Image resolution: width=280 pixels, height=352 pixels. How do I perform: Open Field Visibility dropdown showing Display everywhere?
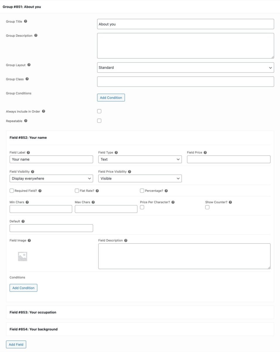click(x=51, y=178)
